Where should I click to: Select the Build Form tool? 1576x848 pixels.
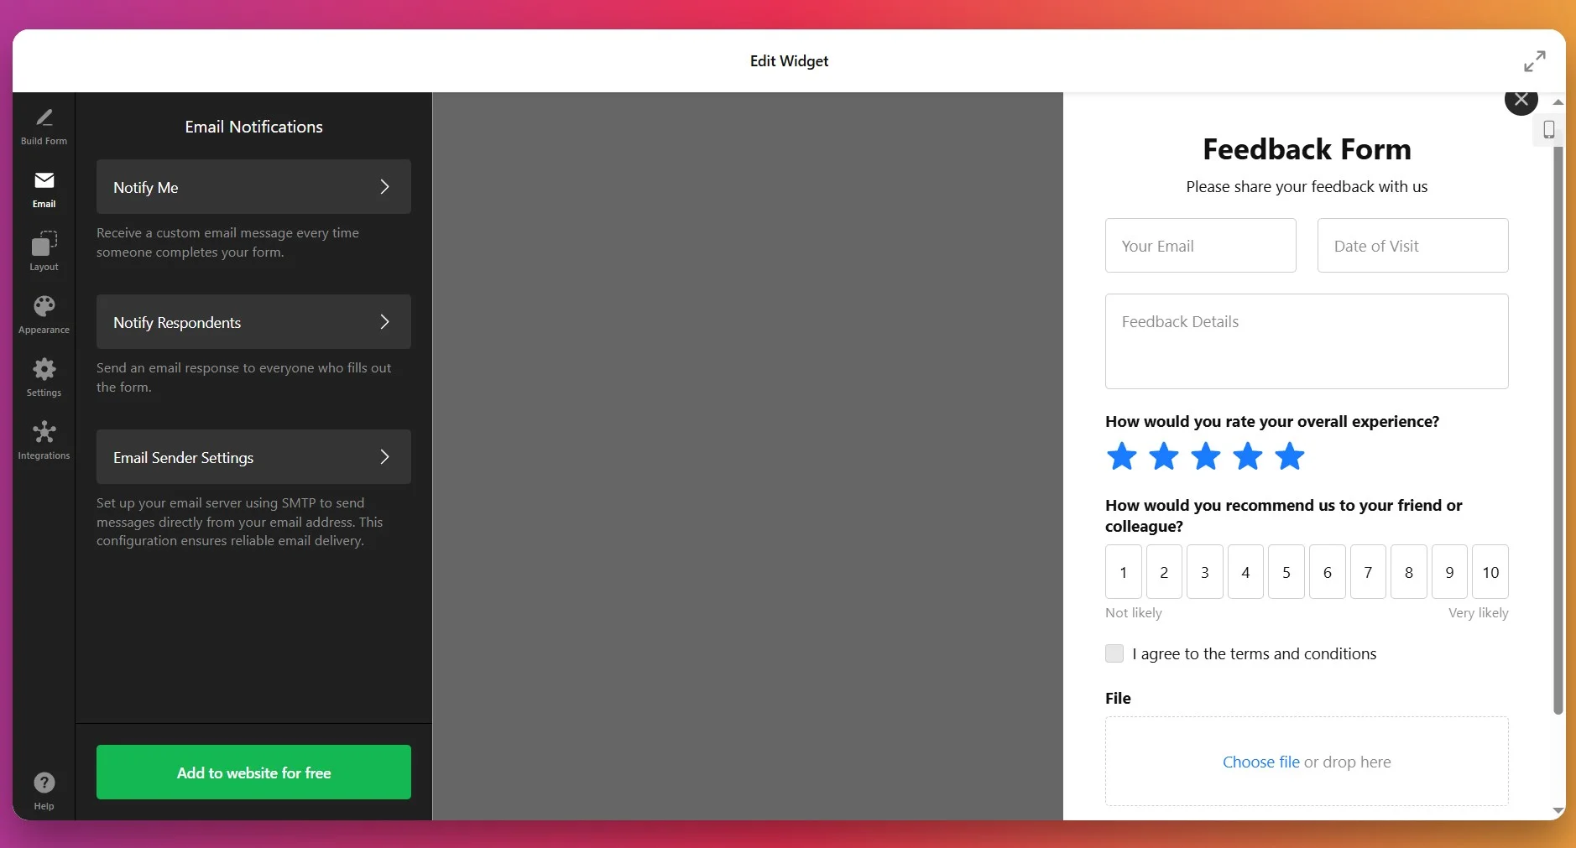(44, 124)
